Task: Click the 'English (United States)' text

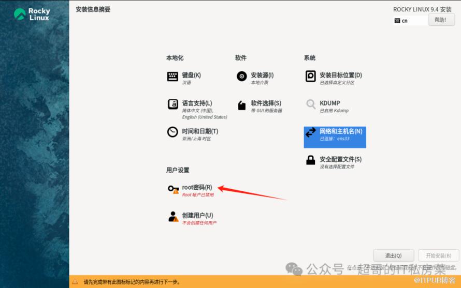Action: click(x=205, y=117)
